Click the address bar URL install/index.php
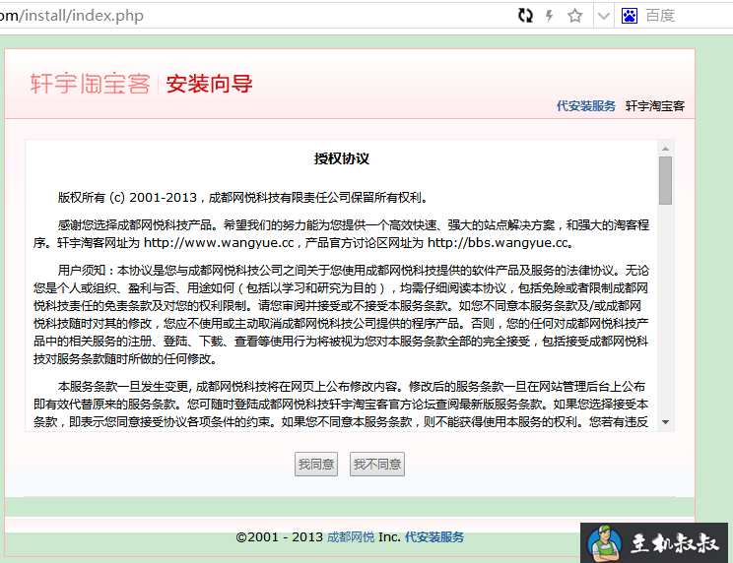 [72, 16]
